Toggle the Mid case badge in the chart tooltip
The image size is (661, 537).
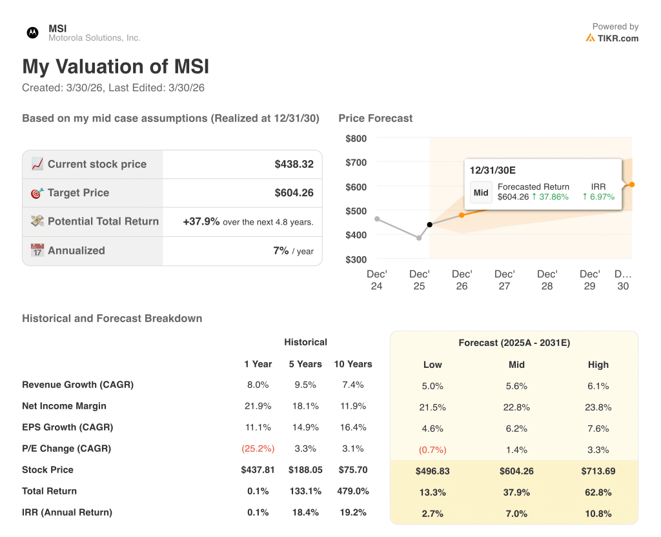[x=481, y=192]
